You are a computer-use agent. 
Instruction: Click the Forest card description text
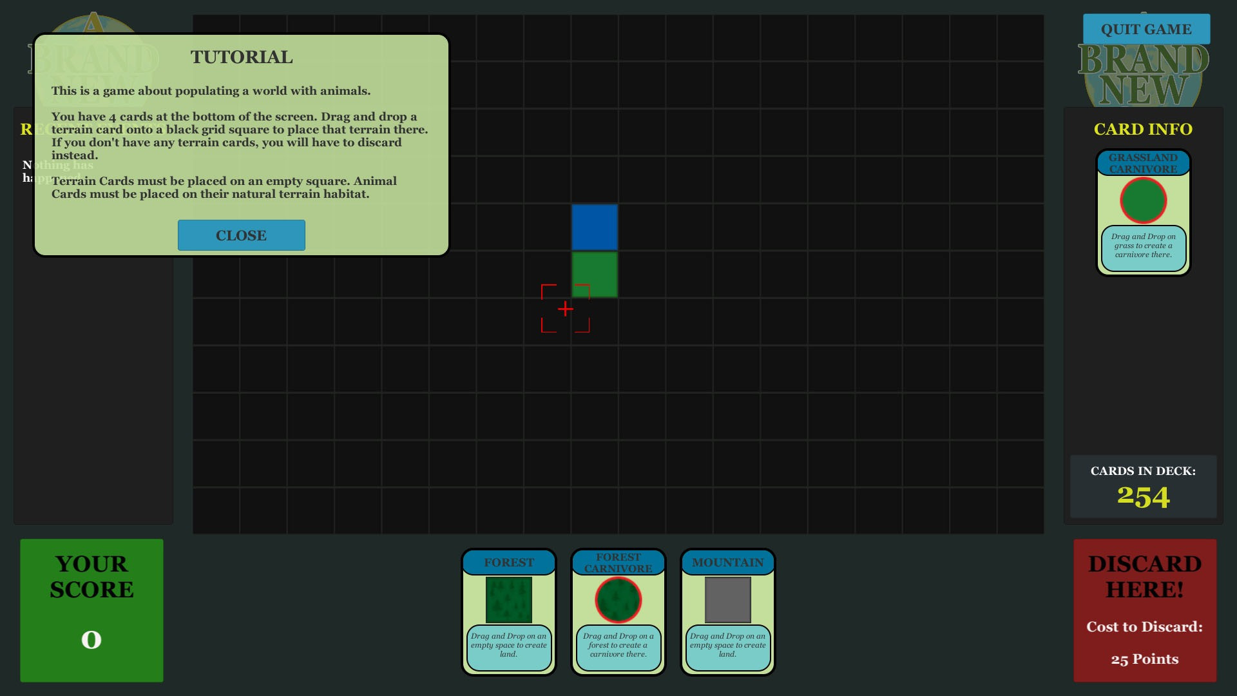(x=509, y=645)
